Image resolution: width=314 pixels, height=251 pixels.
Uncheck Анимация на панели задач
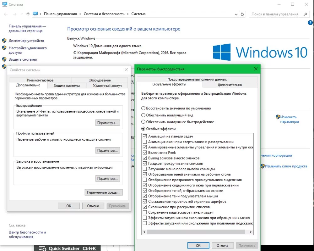tap(145, 136)
